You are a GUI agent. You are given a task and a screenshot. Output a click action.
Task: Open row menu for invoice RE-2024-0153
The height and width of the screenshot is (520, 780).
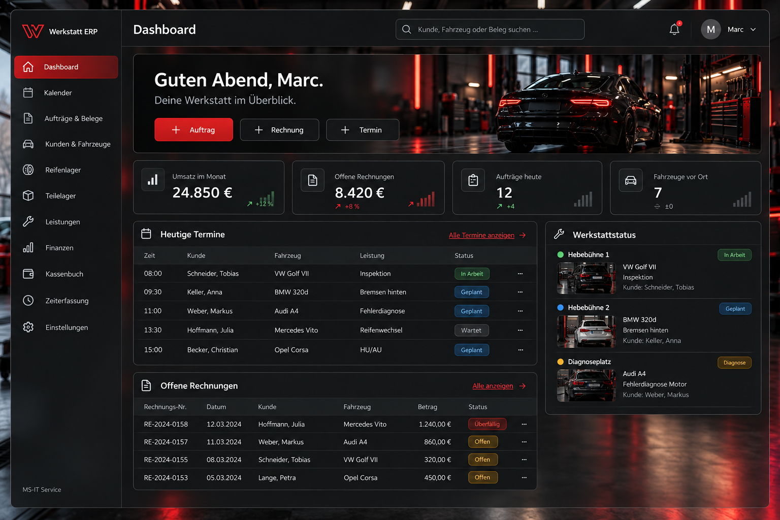(524, 477)
